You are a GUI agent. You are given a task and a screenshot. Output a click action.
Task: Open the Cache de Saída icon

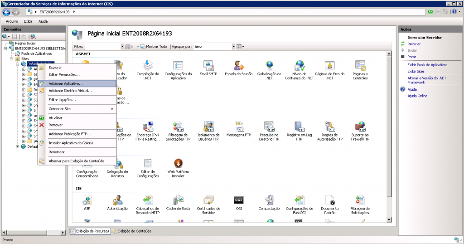click(x=178, y=203)
